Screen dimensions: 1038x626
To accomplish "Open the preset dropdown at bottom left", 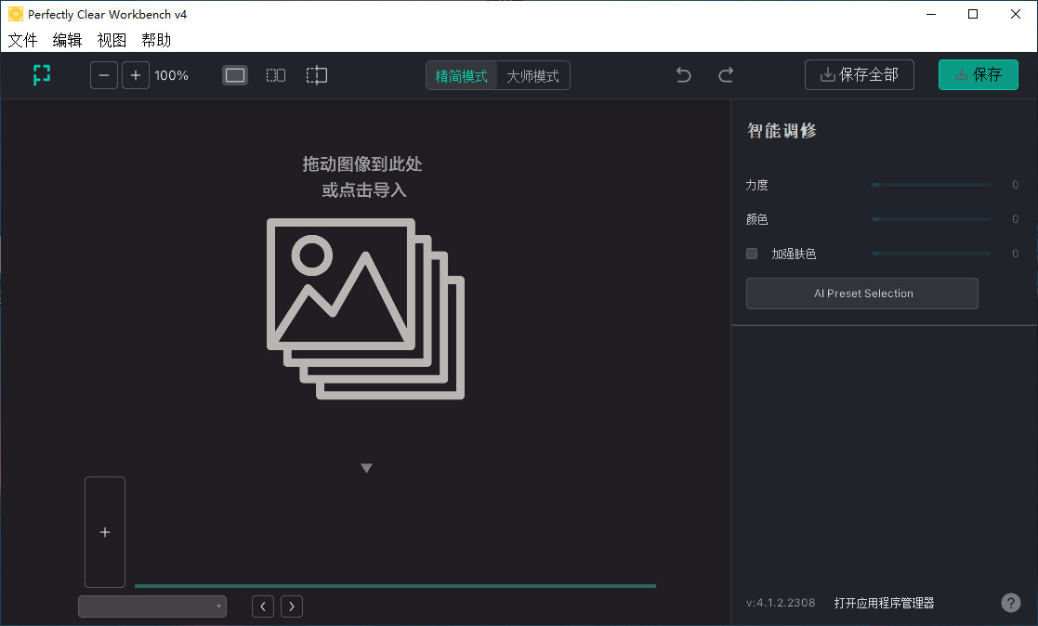I will point(151,606).
